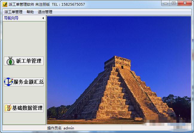Click the folder checklist icon on 基础数据管理
The width and height of the screenshot is (194, 133).
[8, 108]
